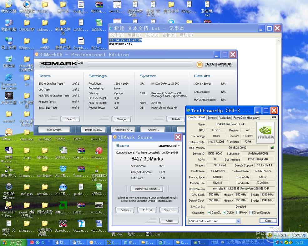The width and height of the screenshot is (308, 246).
Task: Click the To Excel button
Action: pyautogui.click(x=147, y=210)
